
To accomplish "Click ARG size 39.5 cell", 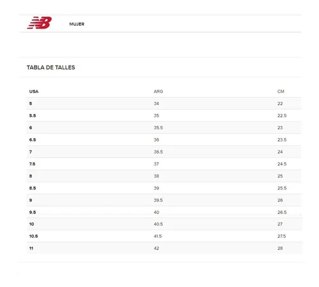I will (158, 200).
